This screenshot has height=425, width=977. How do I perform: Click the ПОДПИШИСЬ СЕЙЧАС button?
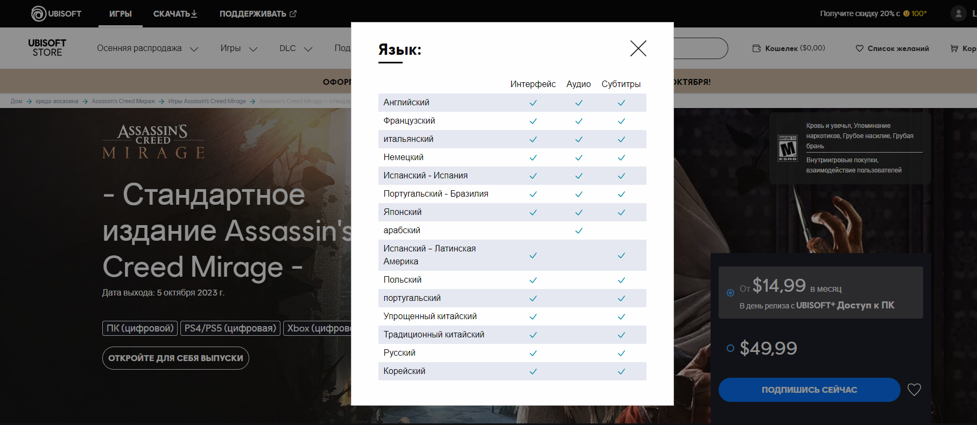click(x=809, y=390)
